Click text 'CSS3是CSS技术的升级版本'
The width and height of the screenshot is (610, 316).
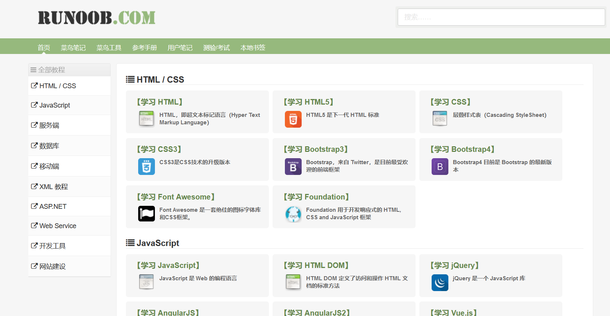(195, 162)
